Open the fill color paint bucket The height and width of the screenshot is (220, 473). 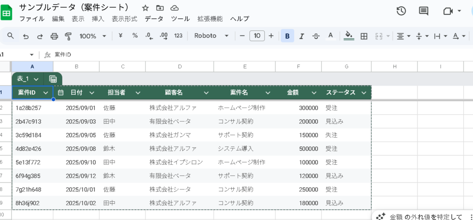point(349,36)
